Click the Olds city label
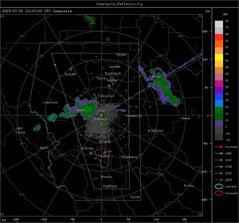239x223 pixels. tap(101, 111)
